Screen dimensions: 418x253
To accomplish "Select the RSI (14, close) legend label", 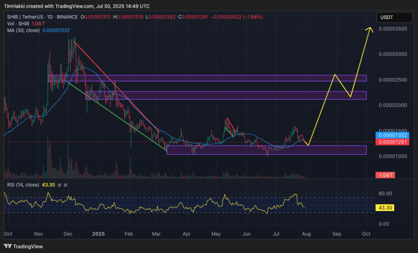I will pyautogui.click(x=23, y=185).
